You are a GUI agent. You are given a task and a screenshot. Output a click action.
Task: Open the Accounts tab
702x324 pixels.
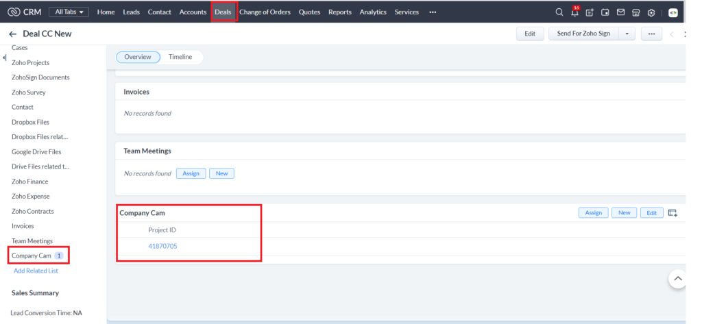pyautogui.click(x=193, y=12)
